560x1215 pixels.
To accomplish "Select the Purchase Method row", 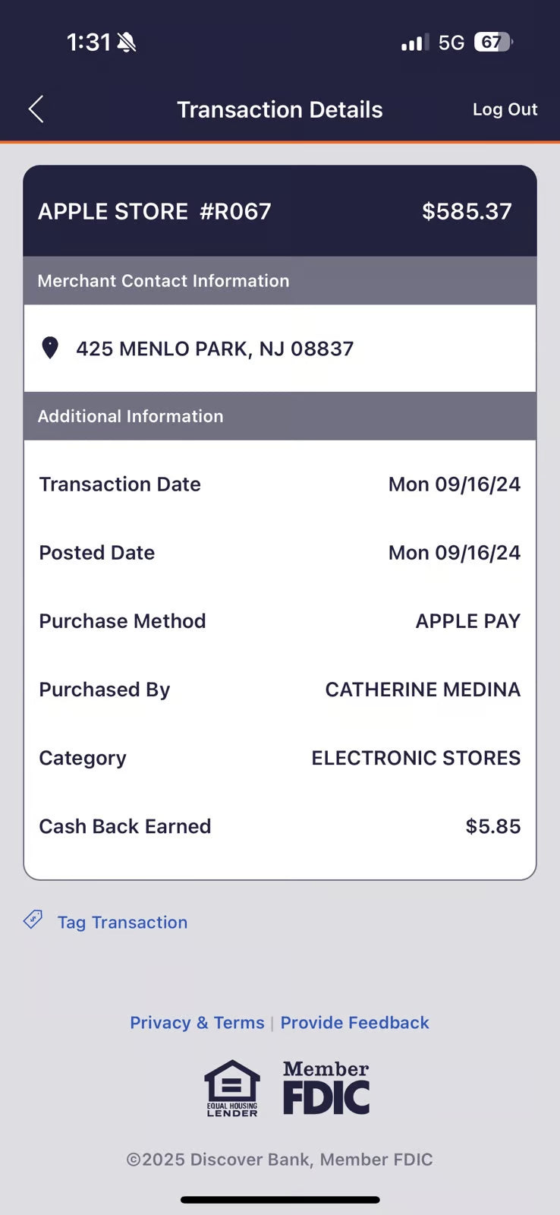I will tap(279, 621).
